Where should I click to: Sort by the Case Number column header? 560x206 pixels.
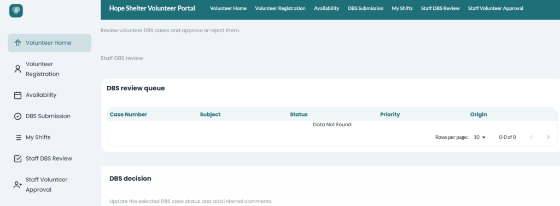click(128, 115)
